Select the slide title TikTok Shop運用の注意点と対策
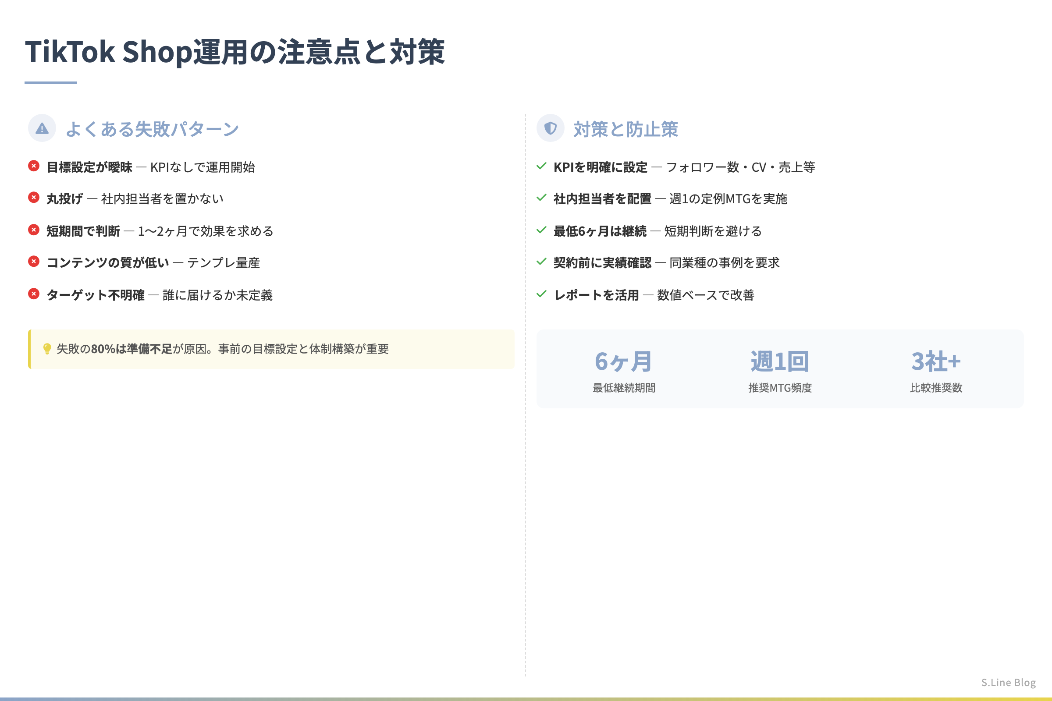1052x701 pixels. (x=235, y=52)
